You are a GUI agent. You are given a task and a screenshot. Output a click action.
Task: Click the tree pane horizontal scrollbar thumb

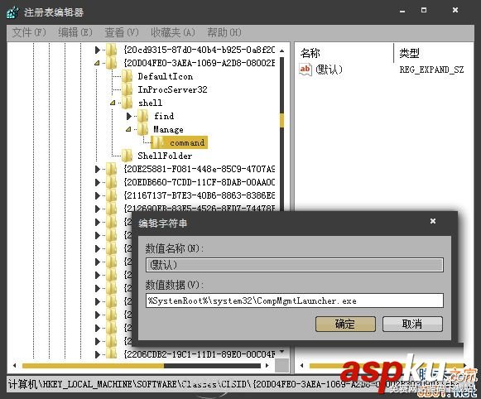coord(94,366)
